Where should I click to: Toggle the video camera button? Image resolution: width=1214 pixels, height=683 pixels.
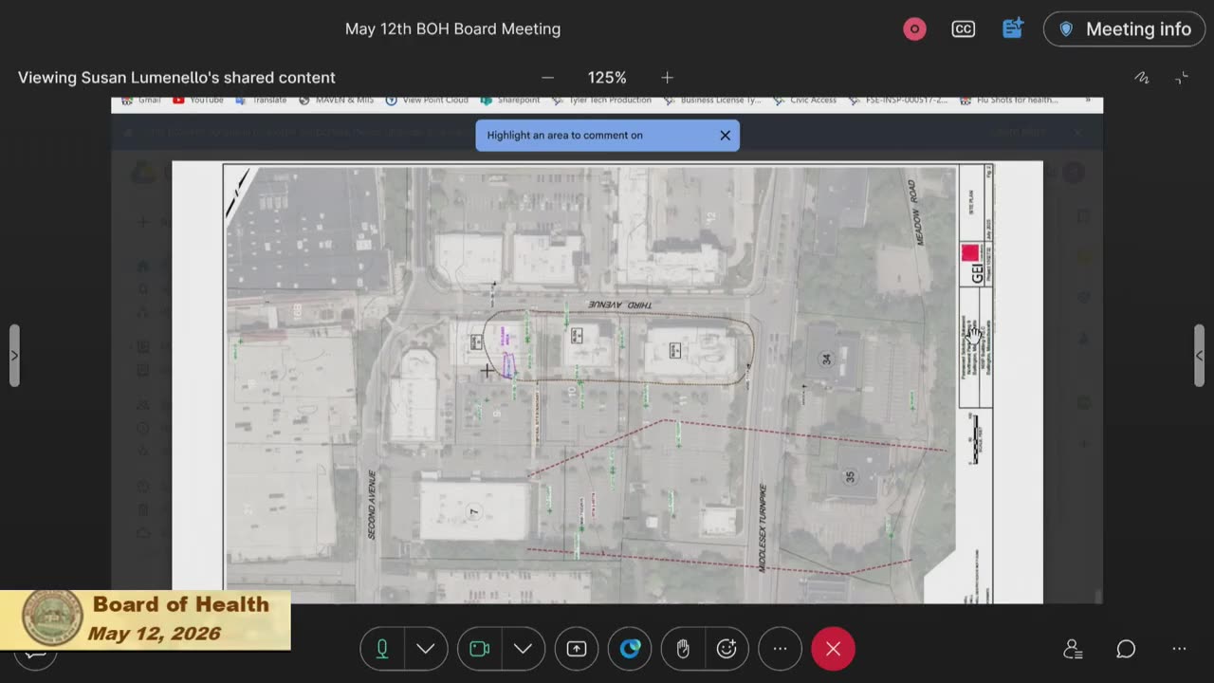(x=480, y=649)
